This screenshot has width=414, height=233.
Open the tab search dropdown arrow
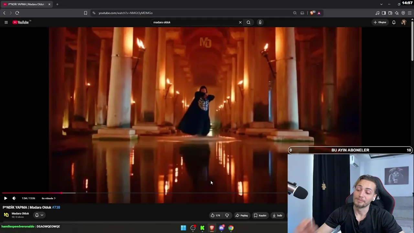click(381, 4)
